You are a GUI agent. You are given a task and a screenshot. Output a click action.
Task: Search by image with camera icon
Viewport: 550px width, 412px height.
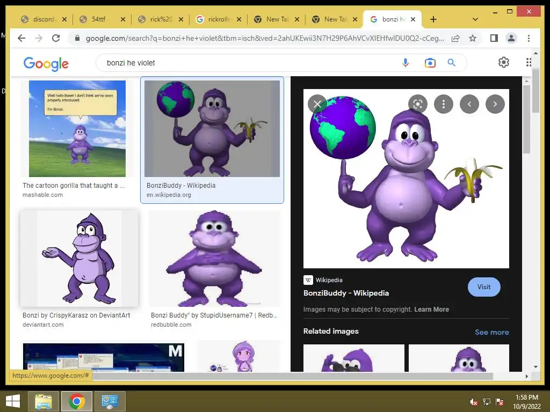(x=430, y=63)
